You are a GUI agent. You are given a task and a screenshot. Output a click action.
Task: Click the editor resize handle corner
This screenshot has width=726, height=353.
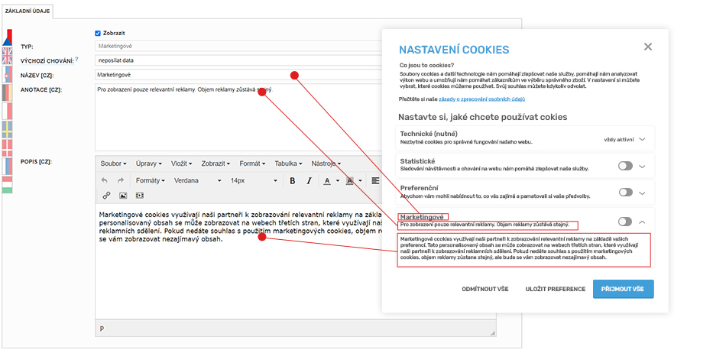(x=493, y=332)
